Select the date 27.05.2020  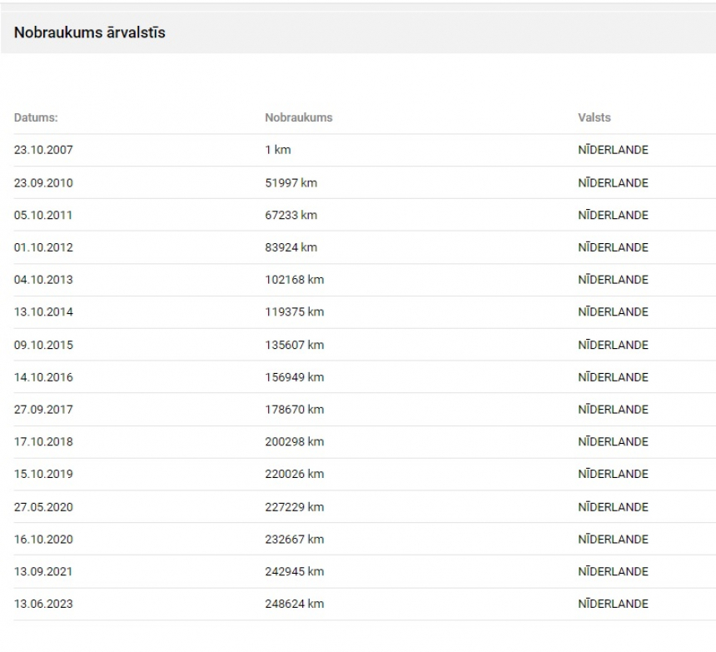click(x=43, y=506)
